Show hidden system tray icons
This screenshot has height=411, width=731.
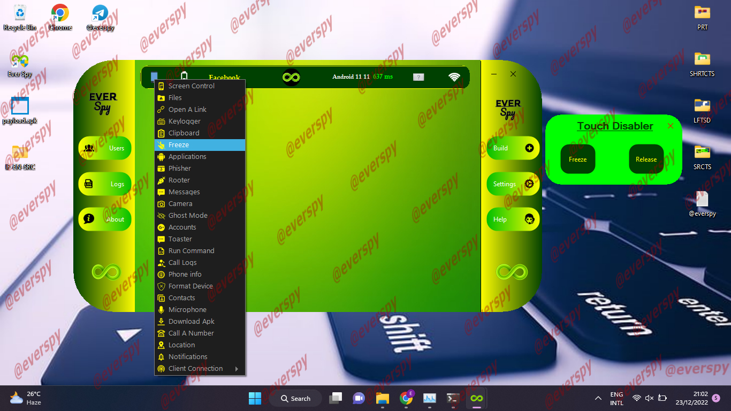click(598, 398)
